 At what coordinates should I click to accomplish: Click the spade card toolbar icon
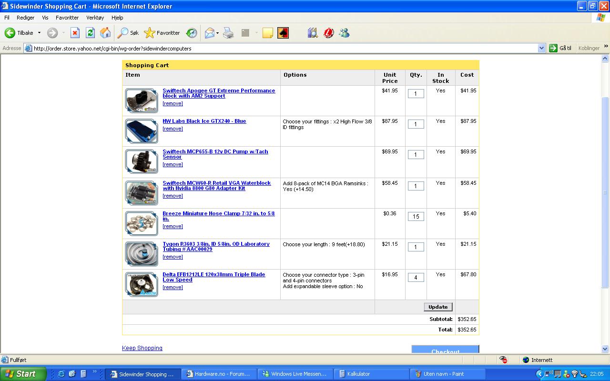283,33
